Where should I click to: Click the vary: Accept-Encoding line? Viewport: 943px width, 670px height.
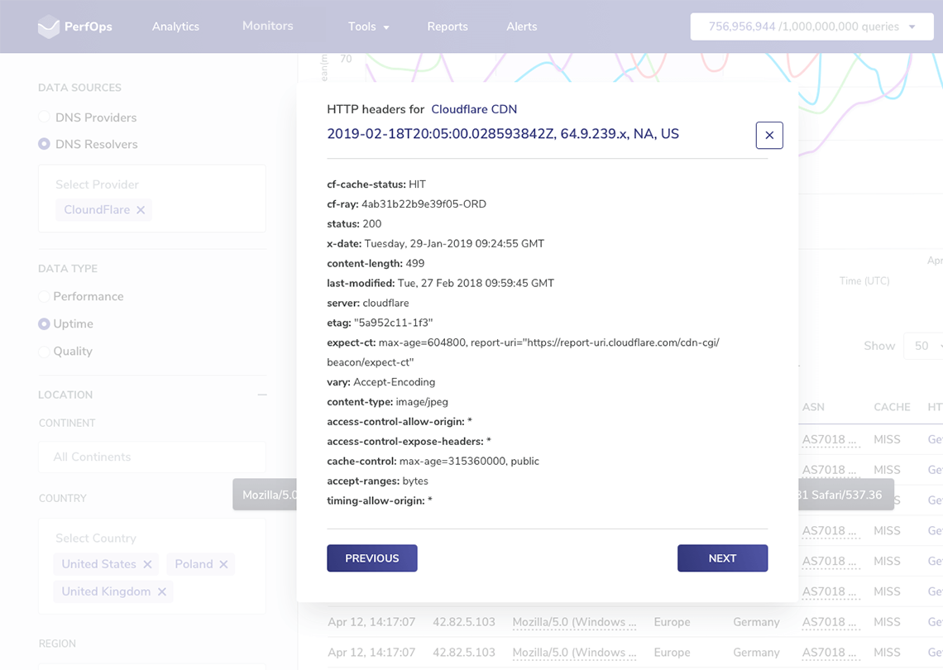pos(381,382)
